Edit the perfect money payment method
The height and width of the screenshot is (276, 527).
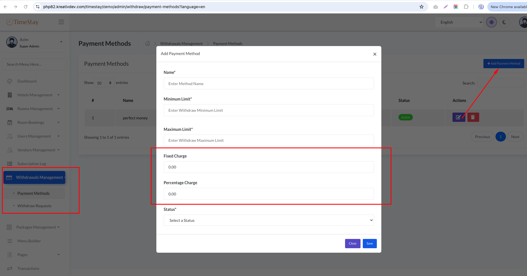(459, 117)
